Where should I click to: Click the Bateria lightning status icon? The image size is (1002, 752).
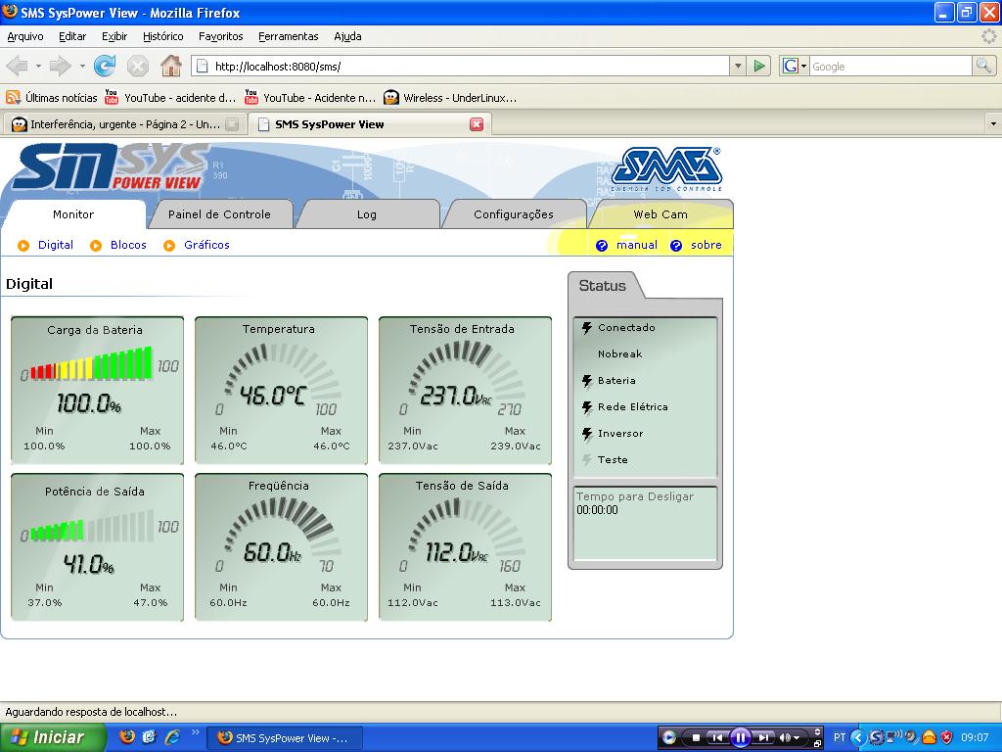pyautogui.click(x=587, y=381)
